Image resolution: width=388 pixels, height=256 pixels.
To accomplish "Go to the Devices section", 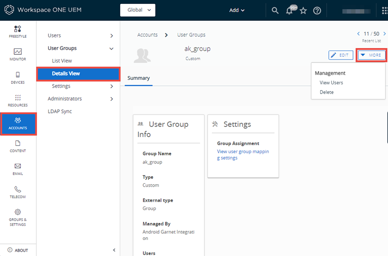I will tap(18, 78).
